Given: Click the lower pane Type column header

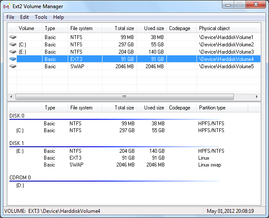Looking at the screenshot, I should coord(55,108).
